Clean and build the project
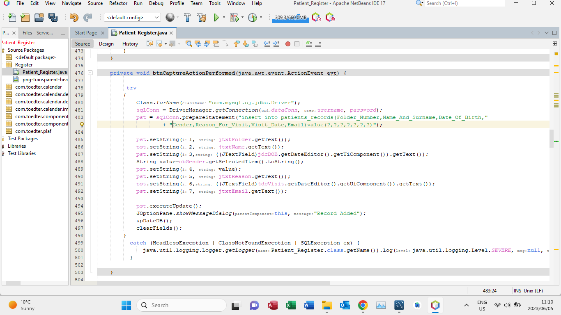Screen dimensions: 561x315 pos(201,17)
